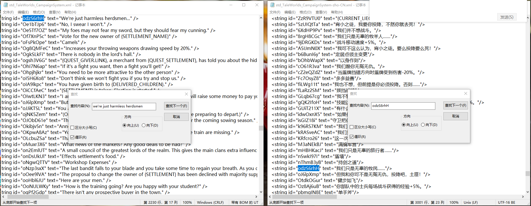
Task: Close the left Find dialog with X
Action: pos(186,94)
